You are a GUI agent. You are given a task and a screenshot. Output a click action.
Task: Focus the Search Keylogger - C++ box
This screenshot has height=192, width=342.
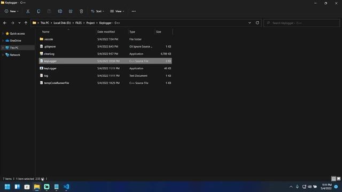click(301, 23)
